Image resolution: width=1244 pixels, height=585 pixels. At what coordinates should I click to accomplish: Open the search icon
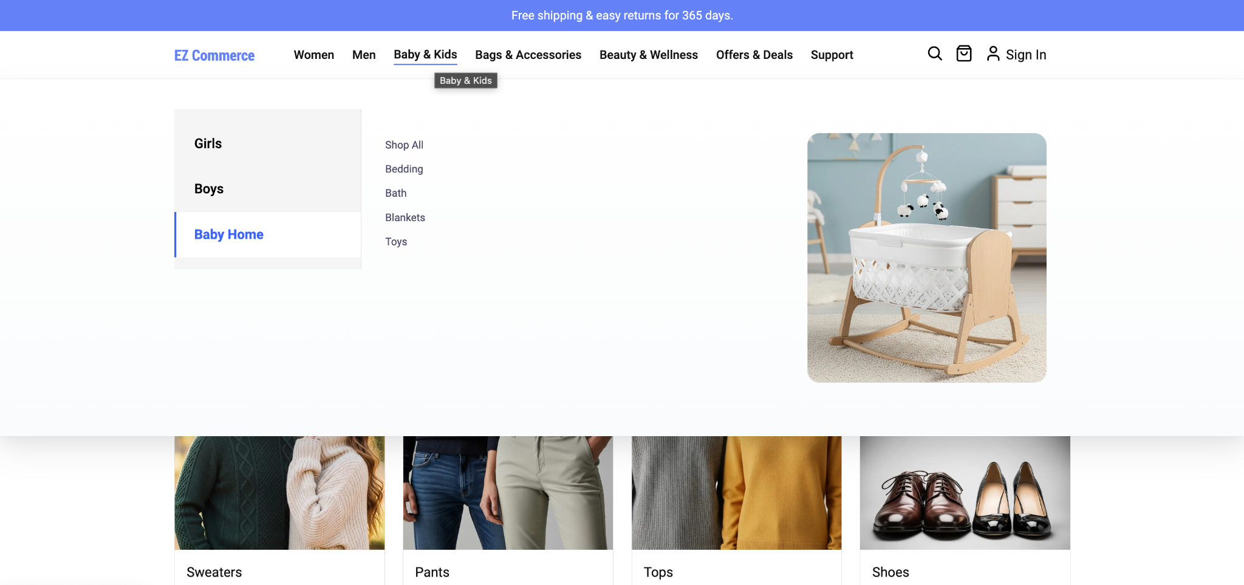pos(935,53)
